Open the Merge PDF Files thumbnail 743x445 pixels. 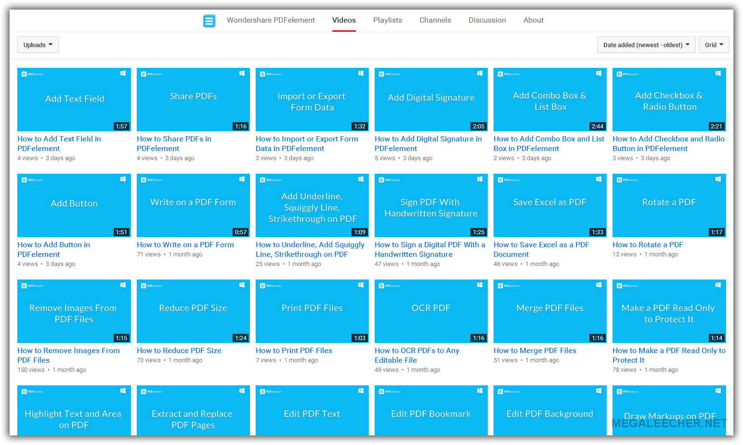(550, 311)
